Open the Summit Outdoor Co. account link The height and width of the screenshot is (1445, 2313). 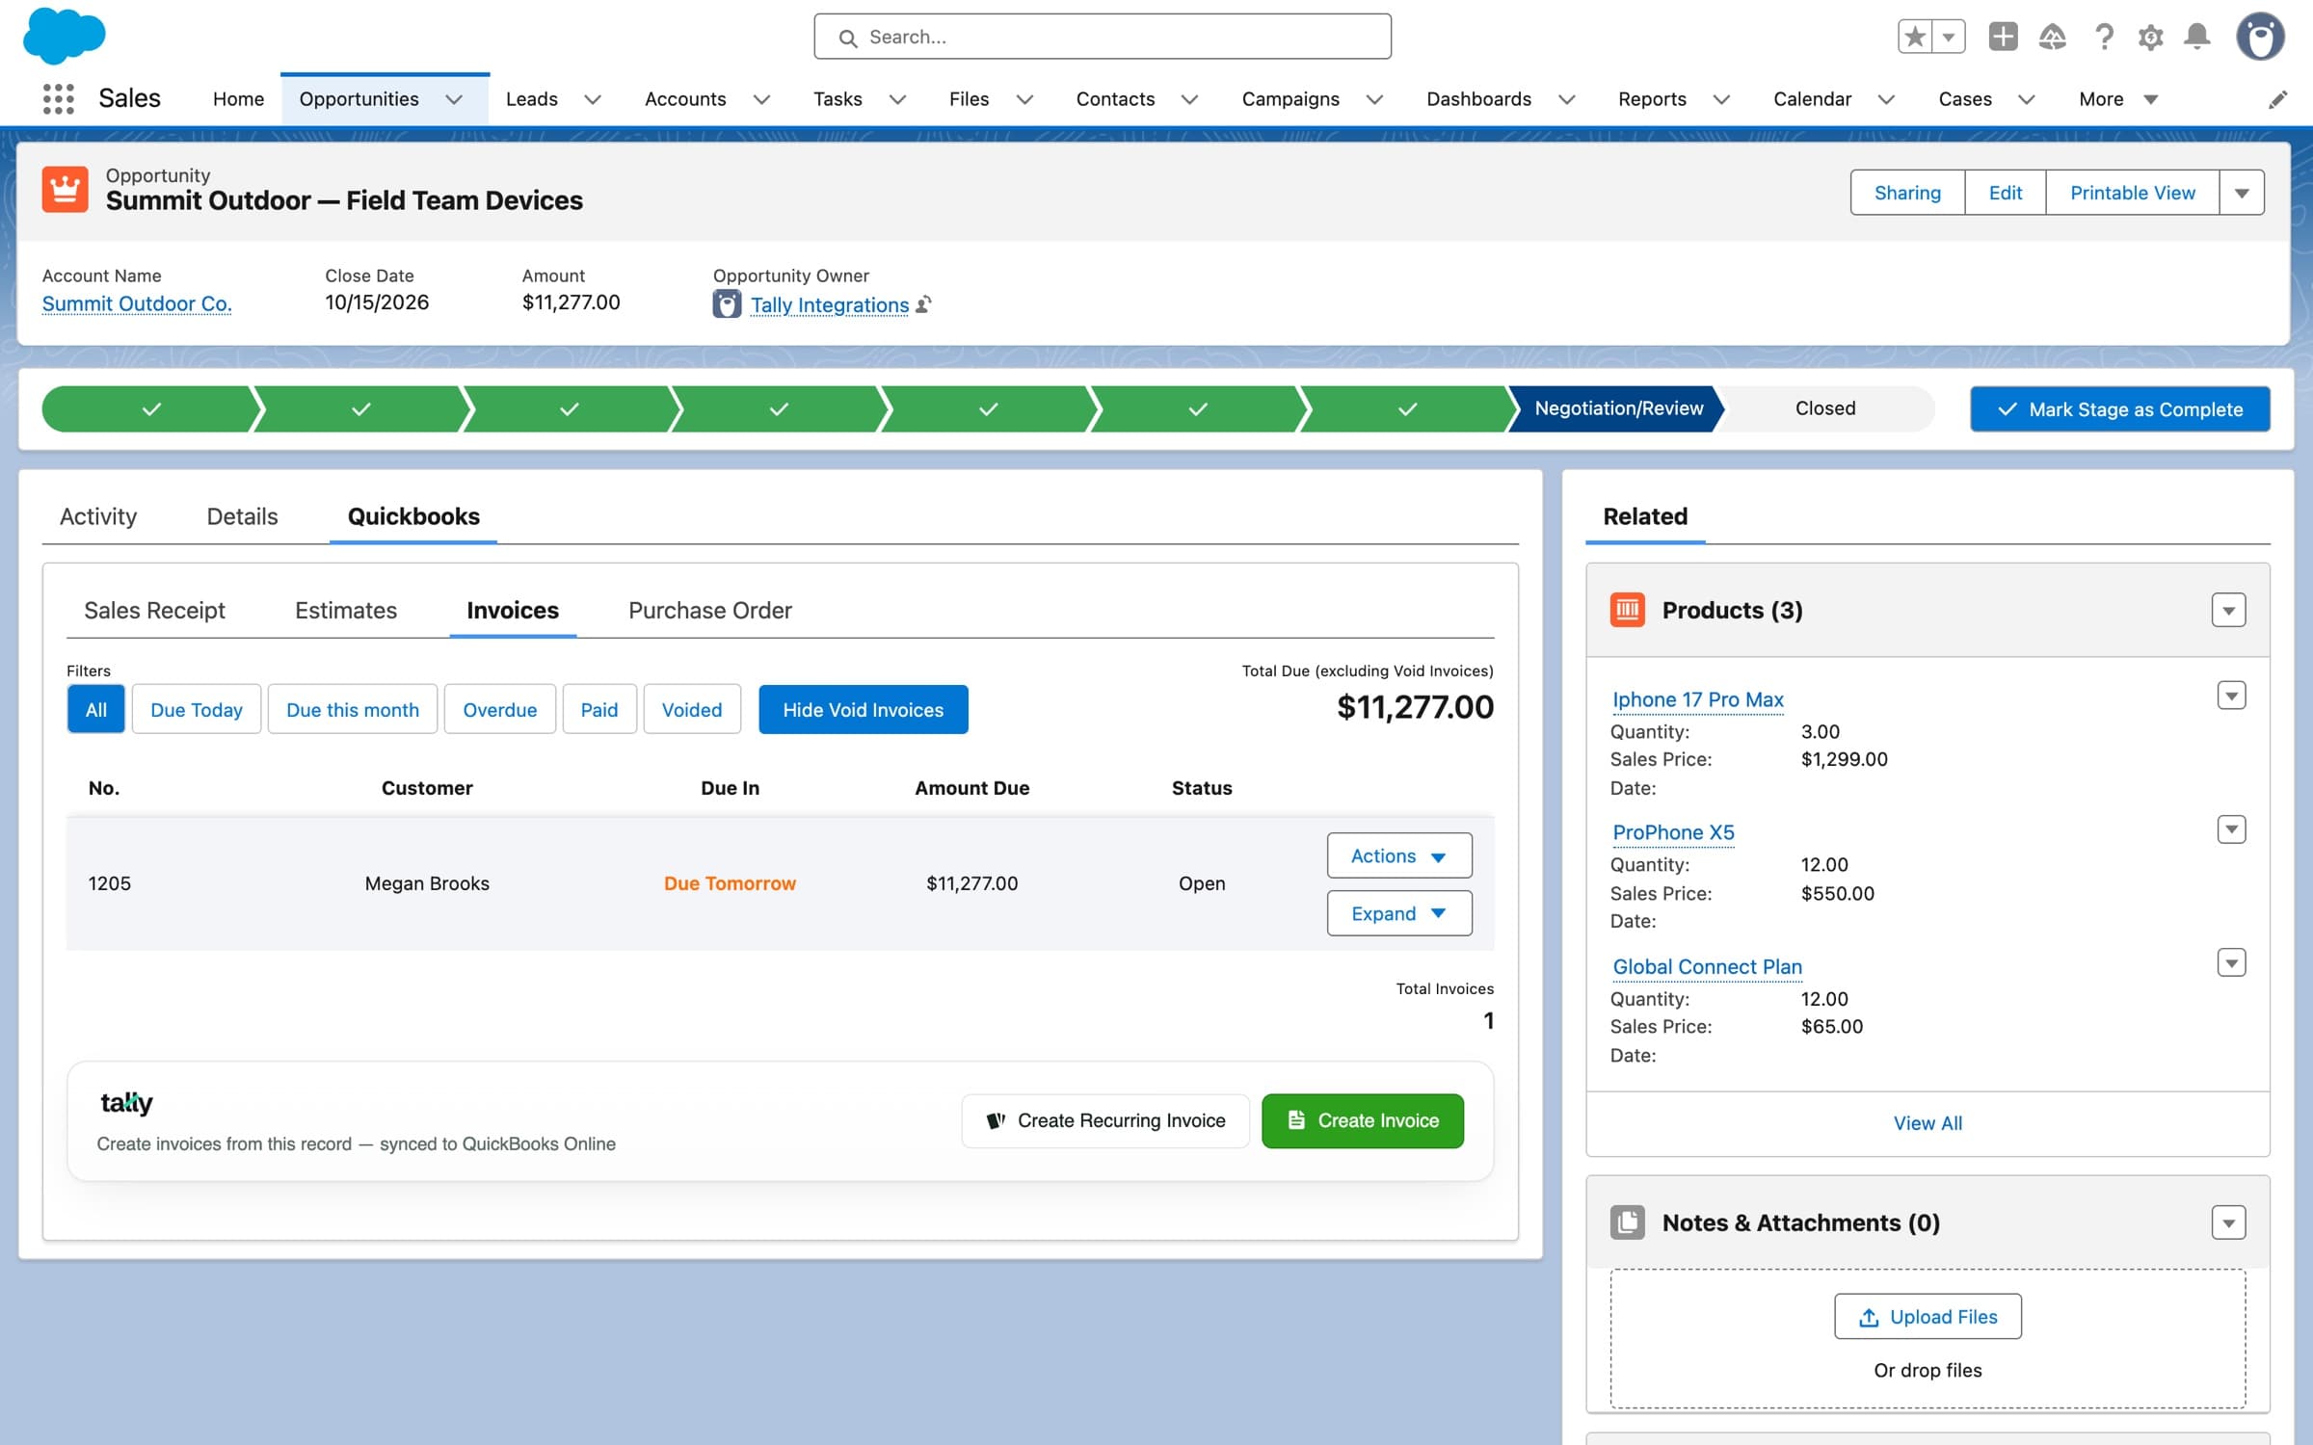(x=137, y=303)
